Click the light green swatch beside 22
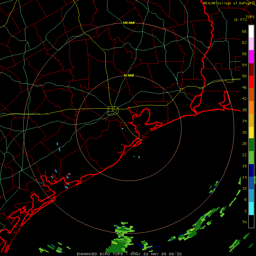This screenshot has height=256, width=256. (251, 158)
